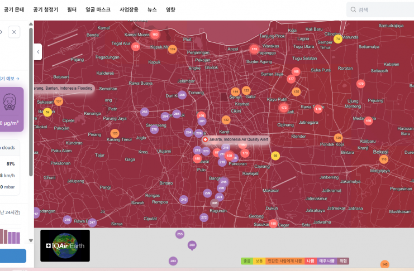Focus the 검색 search input field
Viewport: 414px width, 271px height.
pos(383,9)
